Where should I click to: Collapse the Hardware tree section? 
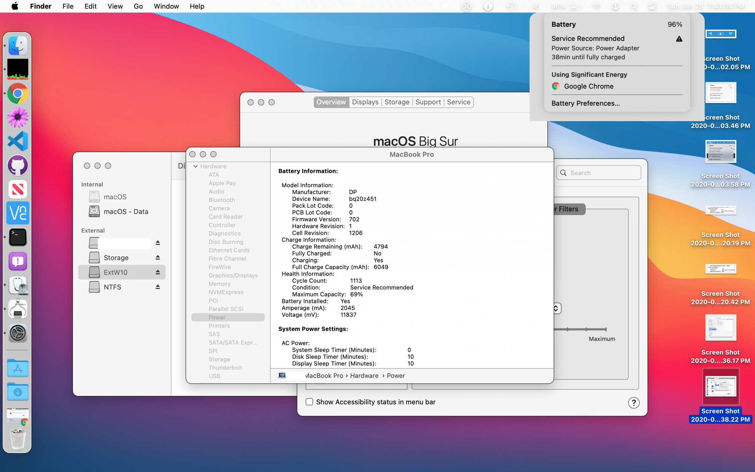click(196, 166)
